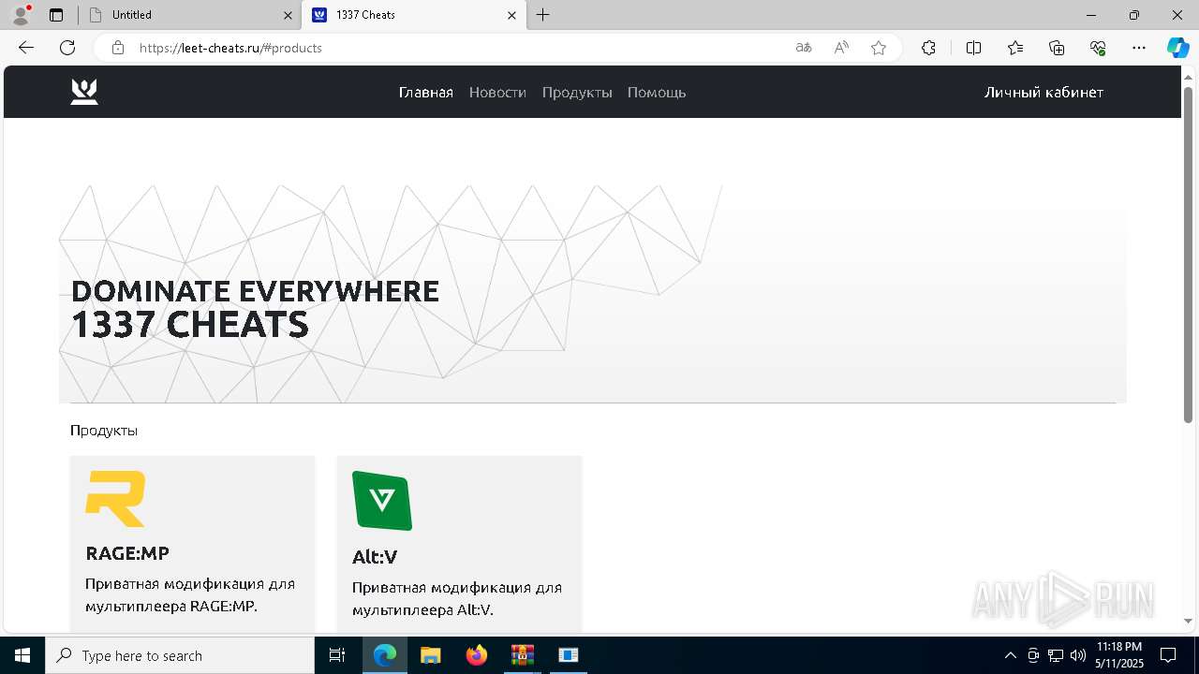Click the Alt:V product title
Image resolution: width=1199 pixels, height=674 pixels.
375,557
